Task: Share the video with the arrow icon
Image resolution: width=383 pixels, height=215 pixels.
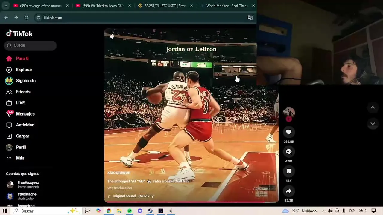Action: [289, 191]
